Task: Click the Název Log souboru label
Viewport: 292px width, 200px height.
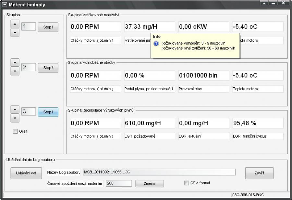Action: point(63,172)
